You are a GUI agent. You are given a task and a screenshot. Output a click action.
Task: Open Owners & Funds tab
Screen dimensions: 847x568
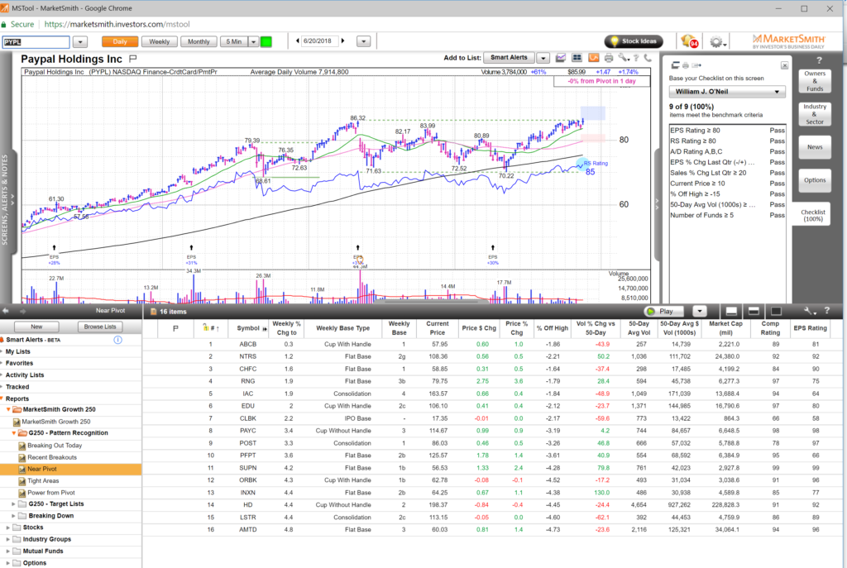click(x=814, y=81)
